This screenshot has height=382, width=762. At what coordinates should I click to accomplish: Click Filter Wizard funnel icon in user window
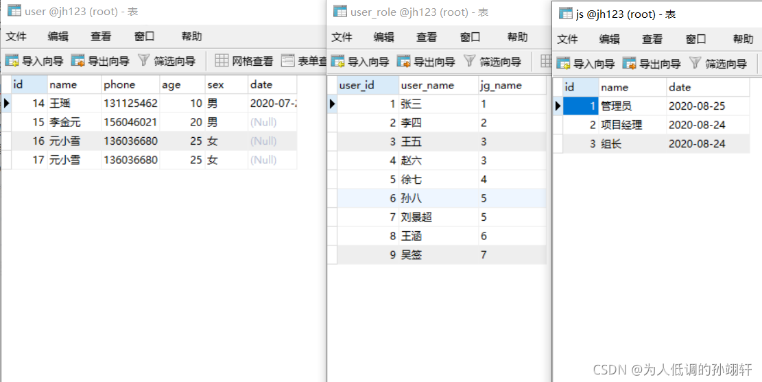point(144,61)
